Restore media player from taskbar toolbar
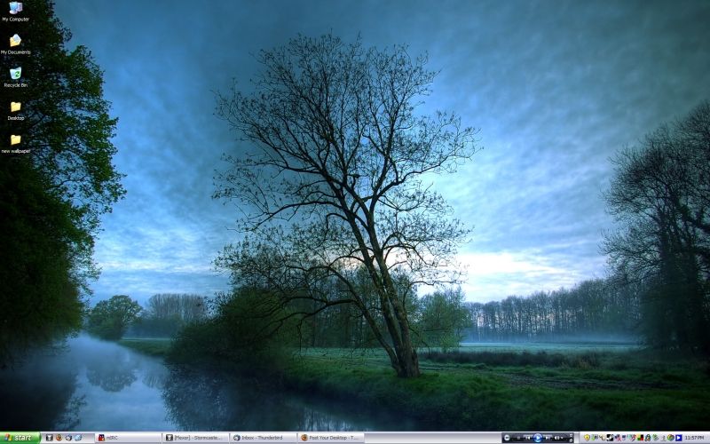The height and width of the screenshot is (444, 710). [x=571, y=440]
